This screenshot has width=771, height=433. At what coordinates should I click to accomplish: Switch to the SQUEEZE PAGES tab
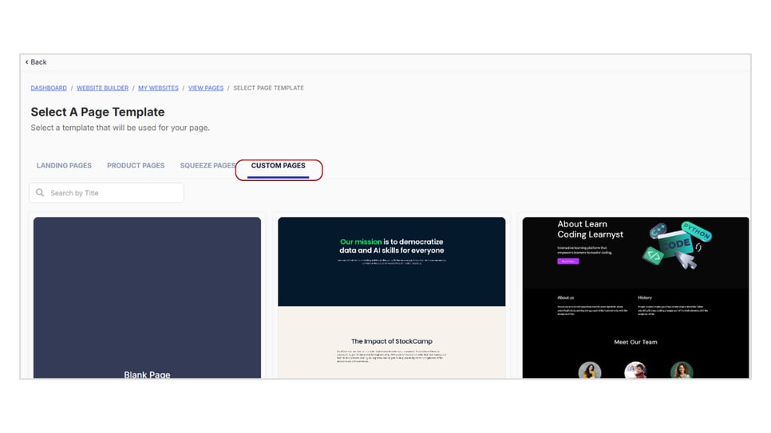click(208, 166)
